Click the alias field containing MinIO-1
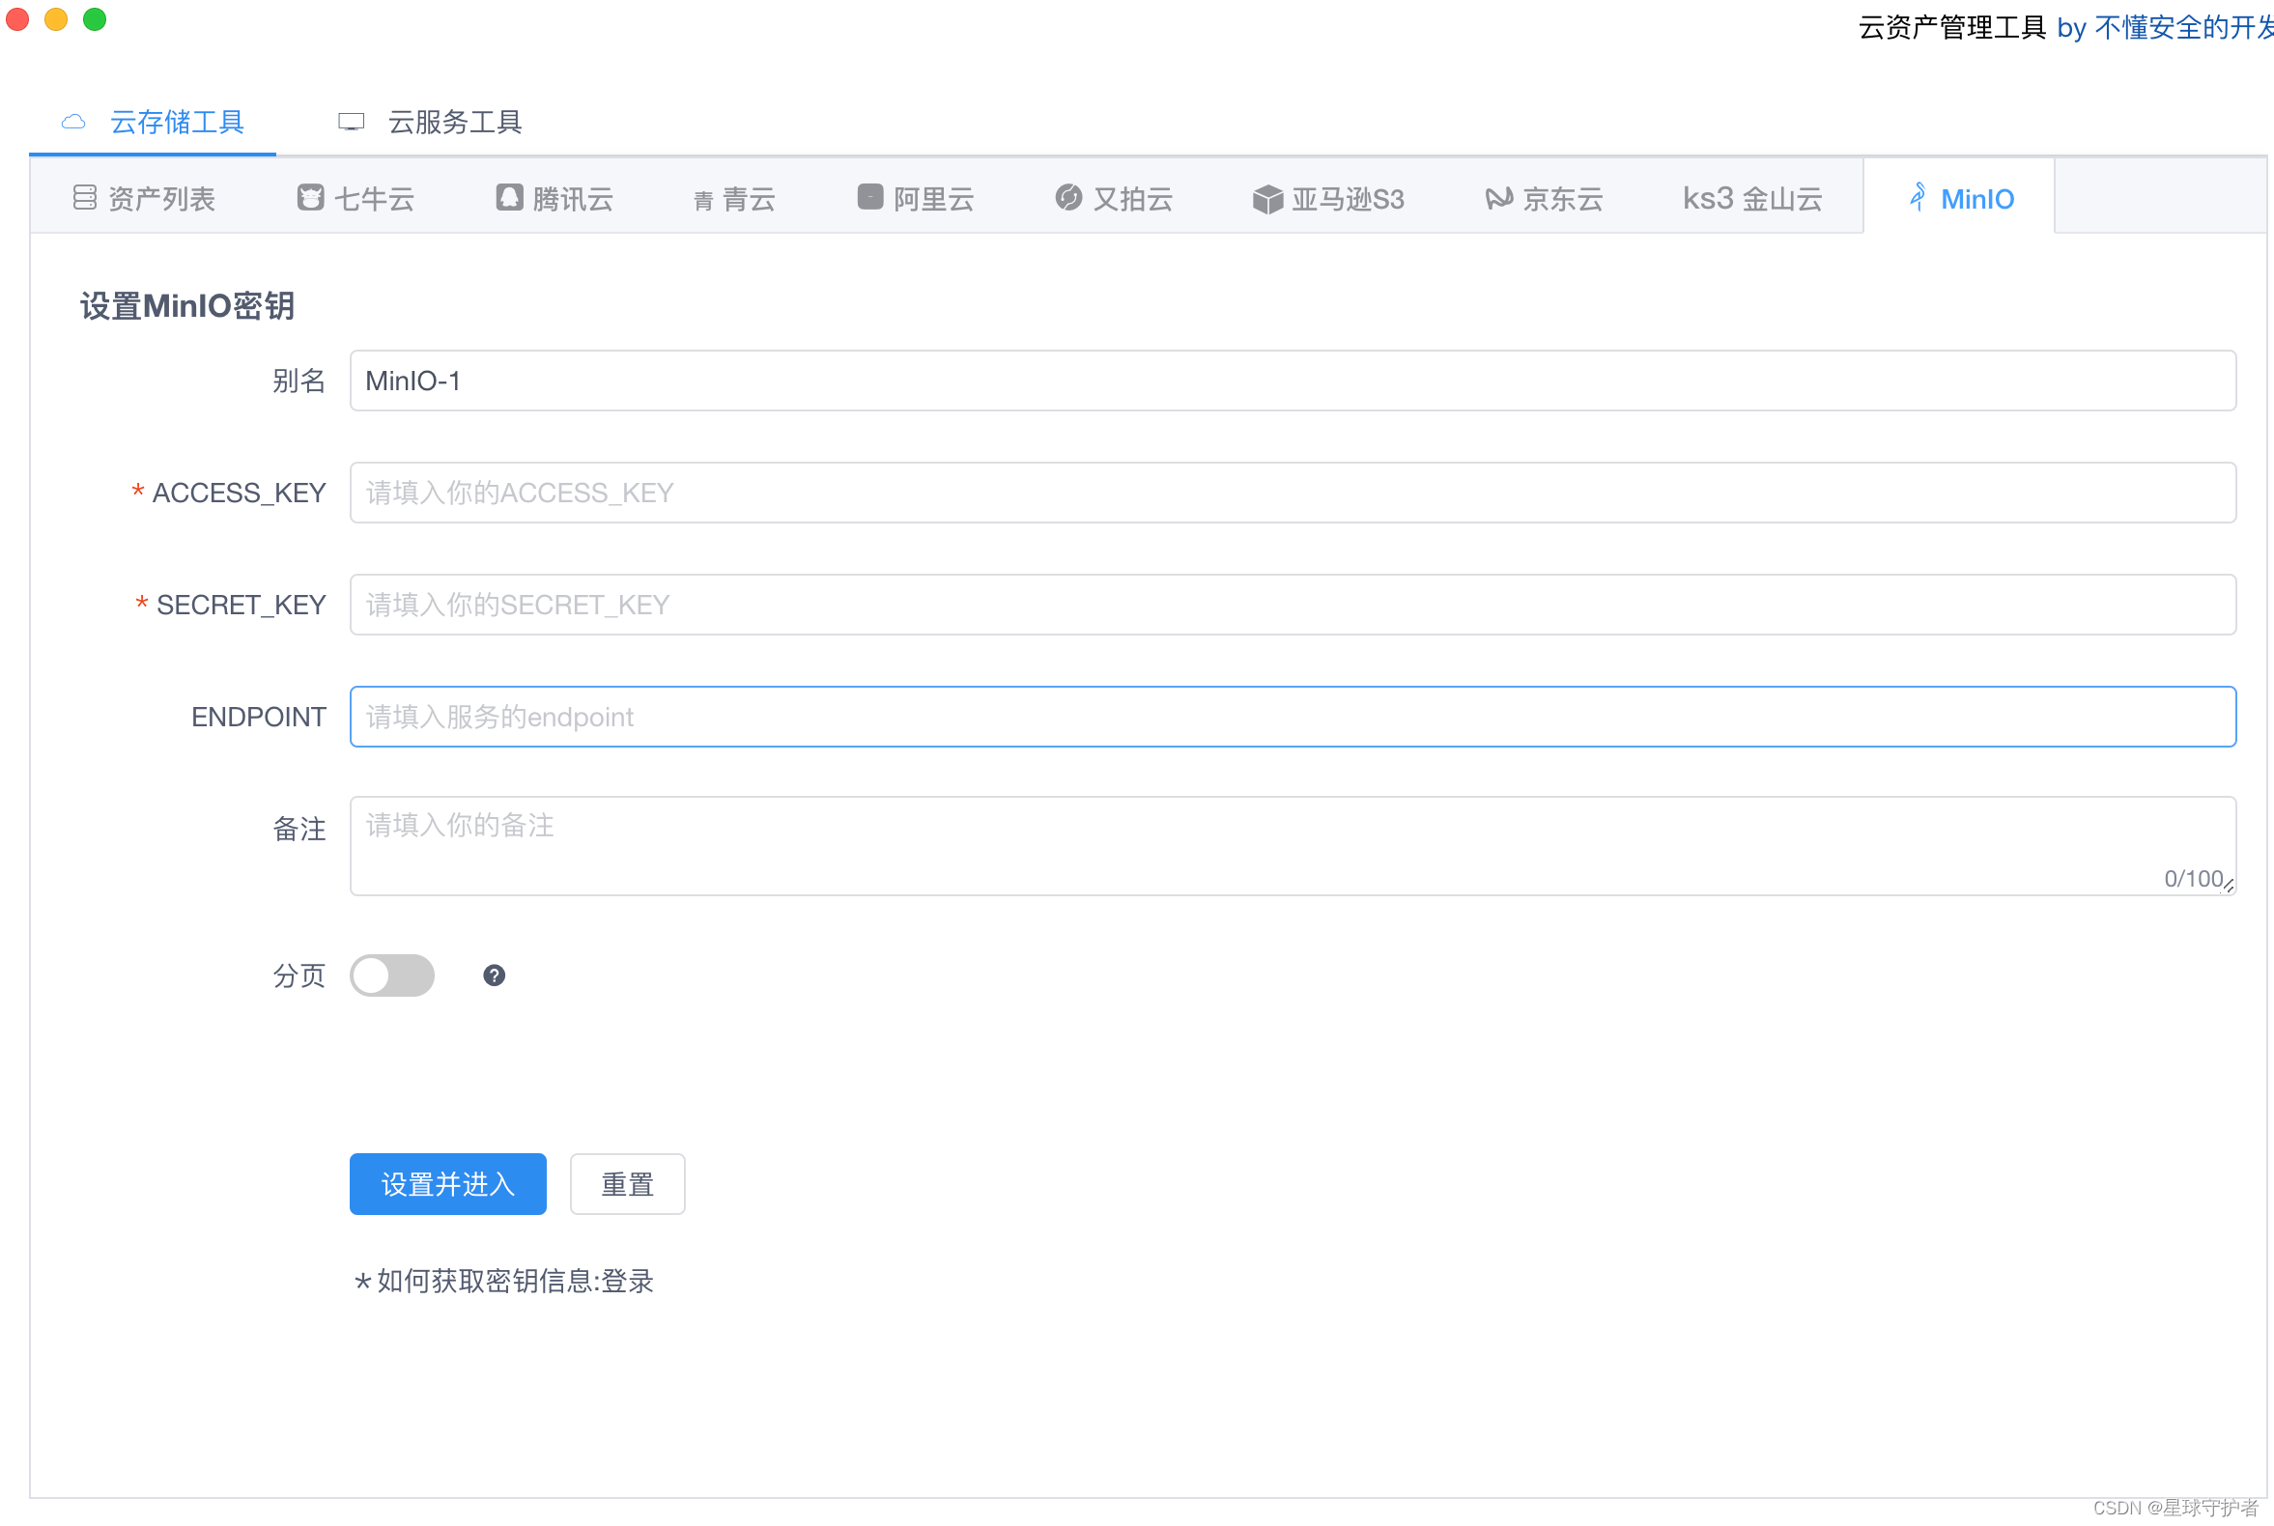Image resolution: width=2274 pixels, height=1526 pixels. click(x=1292, y=381)
